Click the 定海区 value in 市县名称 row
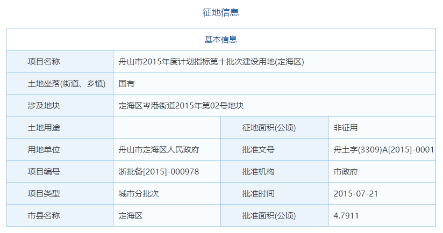Viewport: 443px width, 233px height. tap(131, 215)
